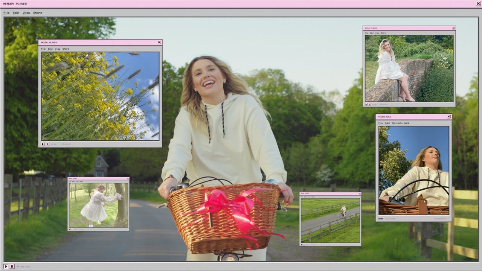
Task: Close the yellow flowers Media Player window
Action: tap(159, 43)
